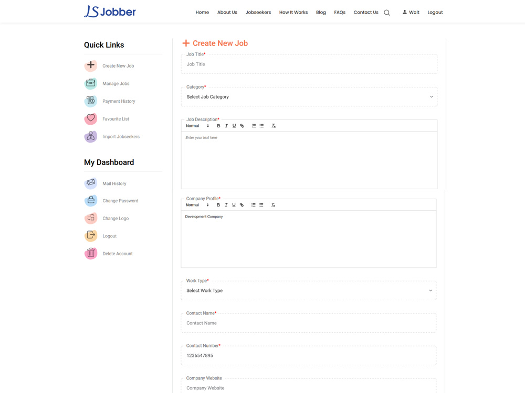Click Logout in the top header
Screen dimensions: 525x393
(x=435, y=13)
